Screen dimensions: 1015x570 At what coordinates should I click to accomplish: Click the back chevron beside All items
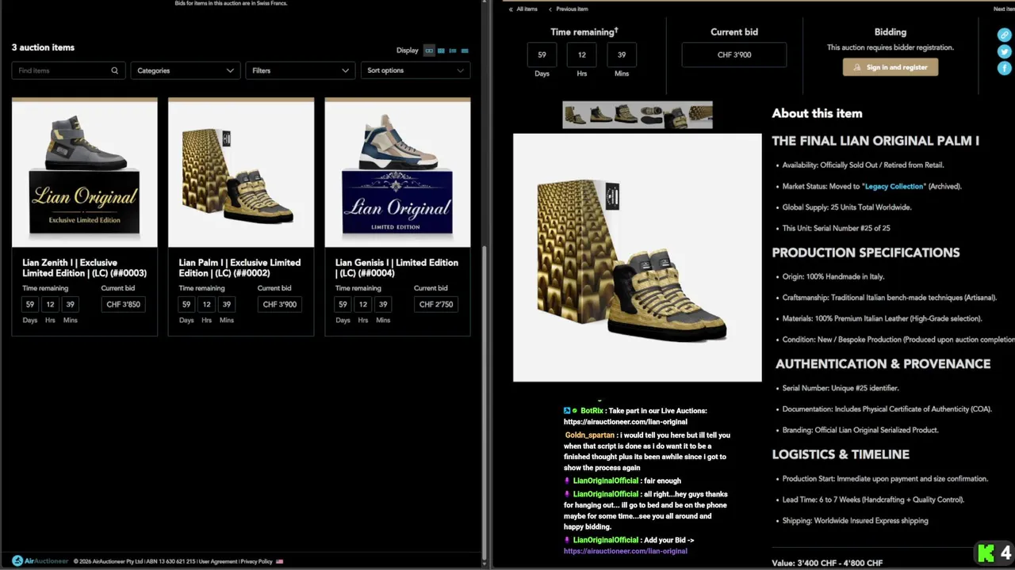510,9
